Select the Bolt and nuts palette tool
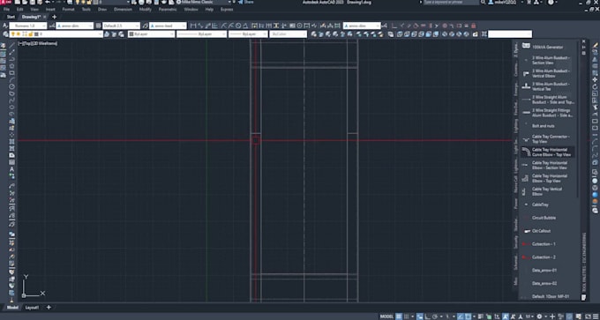Image resolution: width=600 pixels, height=320 pixels. [x=548, y=126]
